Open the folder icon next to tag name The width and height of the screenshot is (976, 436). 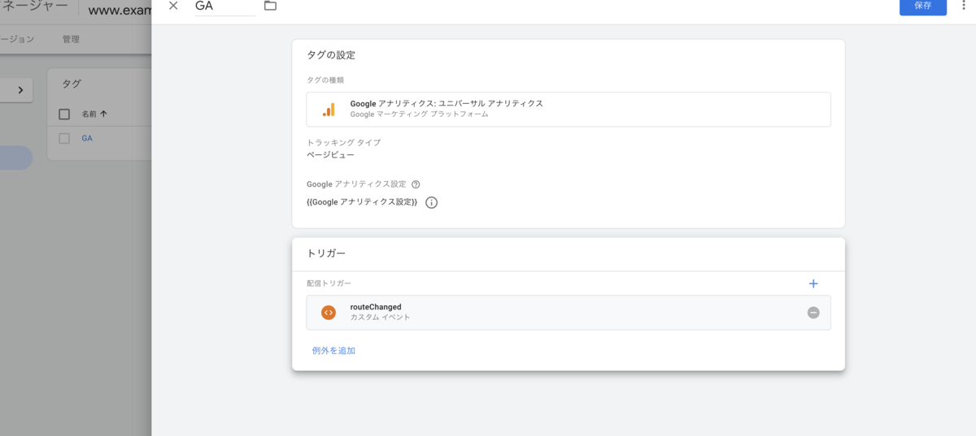(x=271, y=6)
